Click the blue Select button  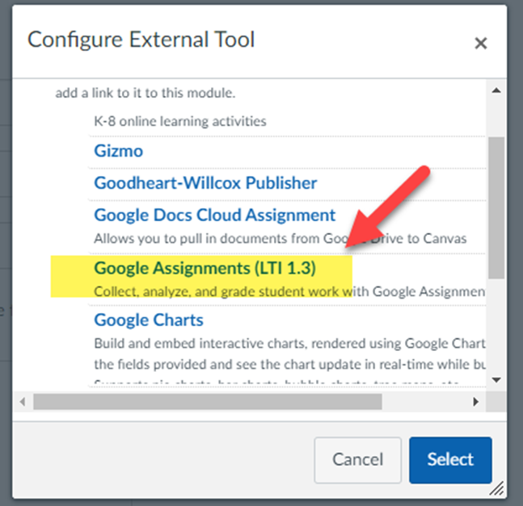point(449,459)
